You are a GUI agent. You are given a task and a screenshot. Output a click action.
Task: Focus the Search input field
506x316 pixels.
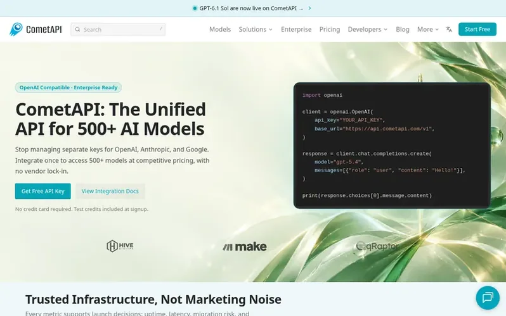(118, 29)
